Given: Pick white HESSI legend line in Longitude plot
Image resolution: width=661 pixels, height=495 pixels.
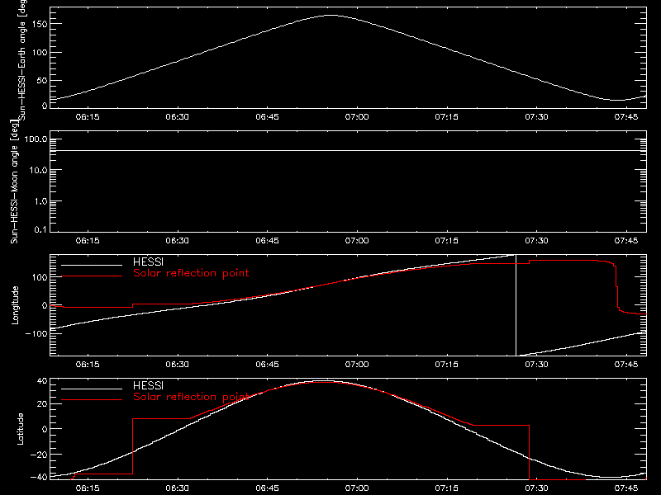Looking at the screenshot, I should [x=92, y=265].
